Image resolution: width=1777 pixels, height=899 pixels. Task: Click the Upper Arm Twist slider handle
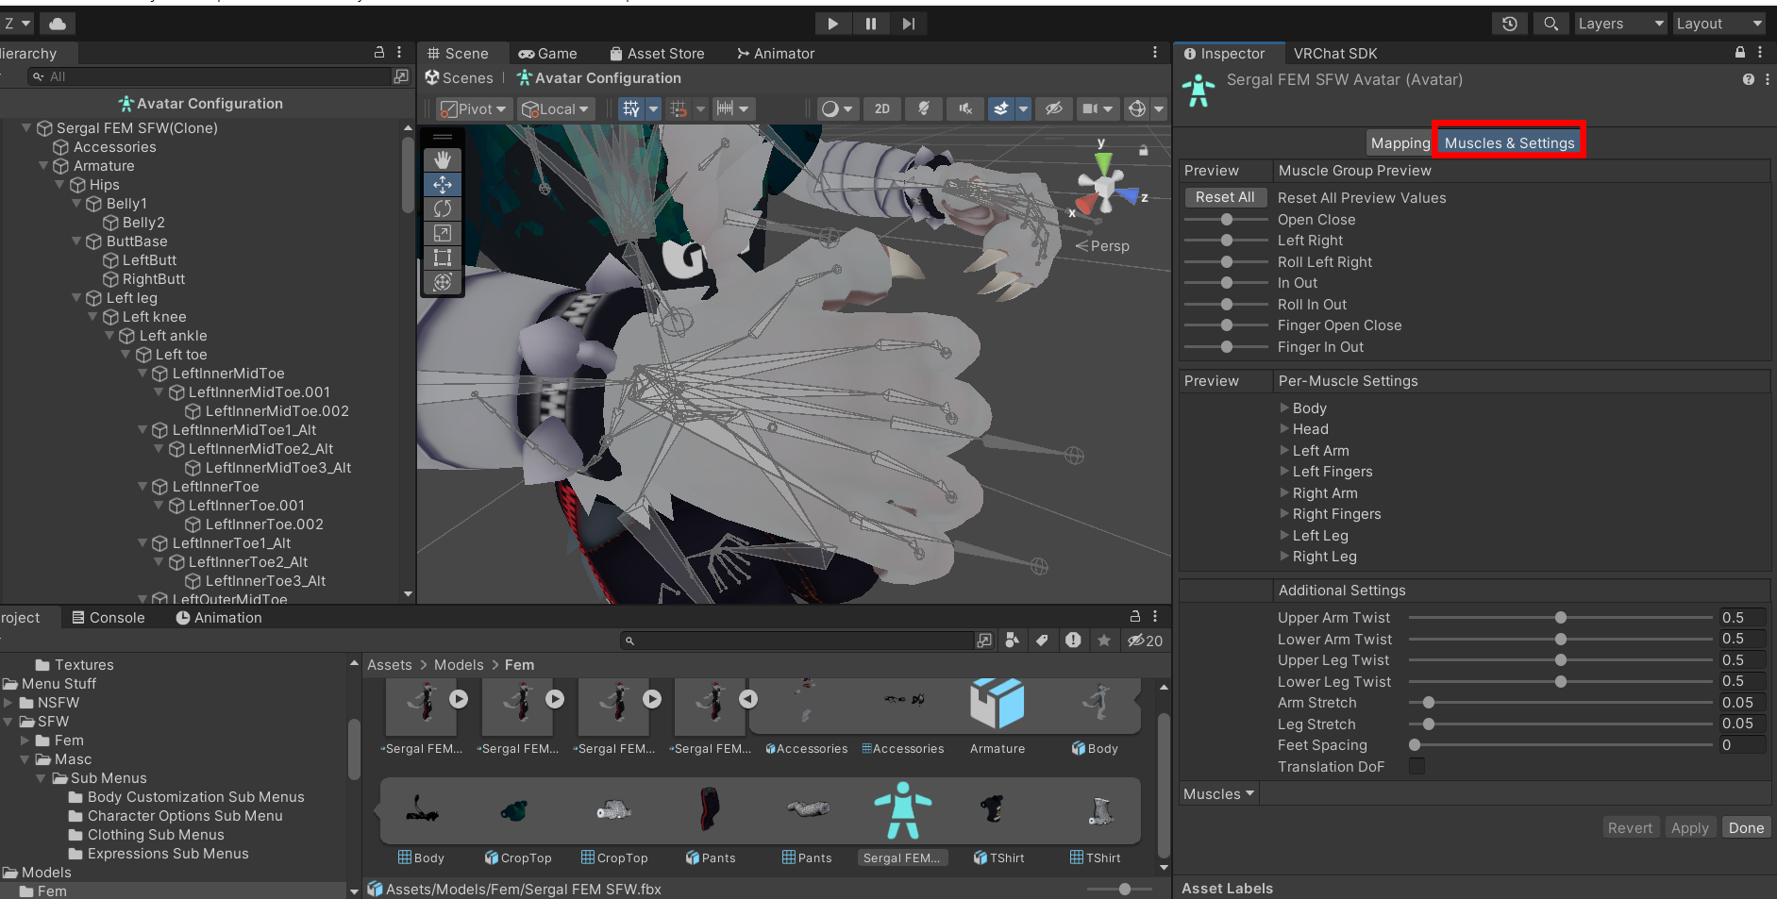(1561, 618)
